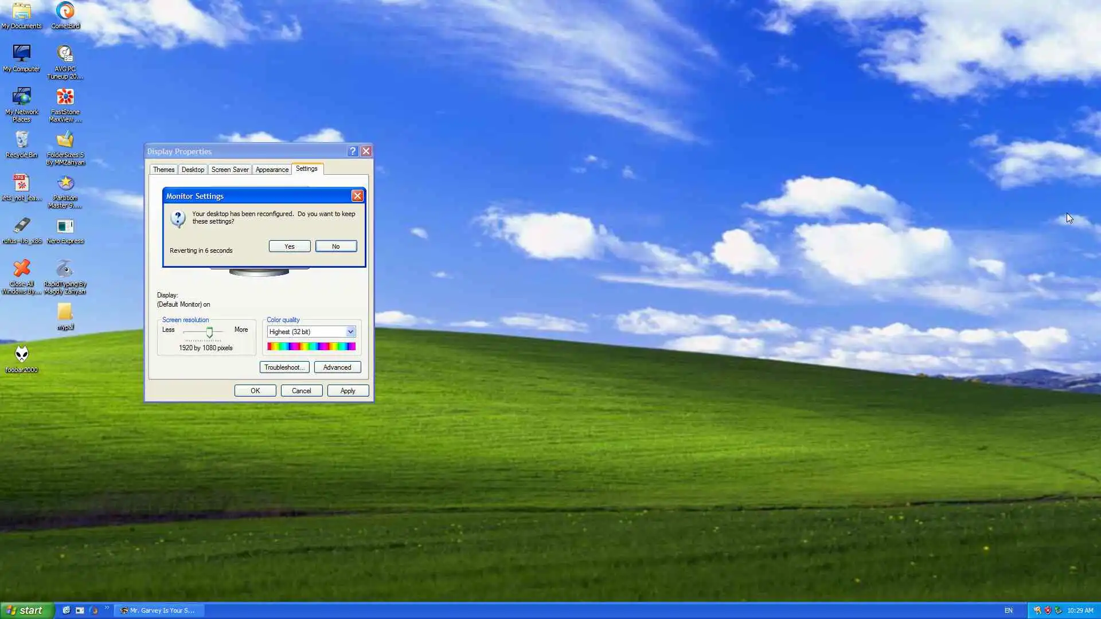Click the Screen resolution slider handle

click(209, 332)
